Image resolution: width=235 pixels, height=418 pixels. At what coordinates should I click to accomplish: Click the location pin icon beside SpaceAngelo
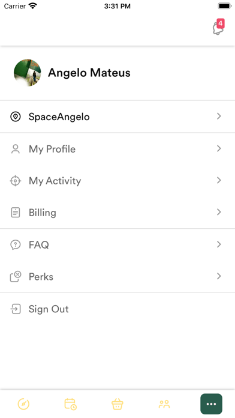coord(16,117)
